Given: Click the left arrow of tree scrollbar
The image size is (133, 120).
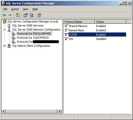Looking at the screenshot, I should coord(4,111).
